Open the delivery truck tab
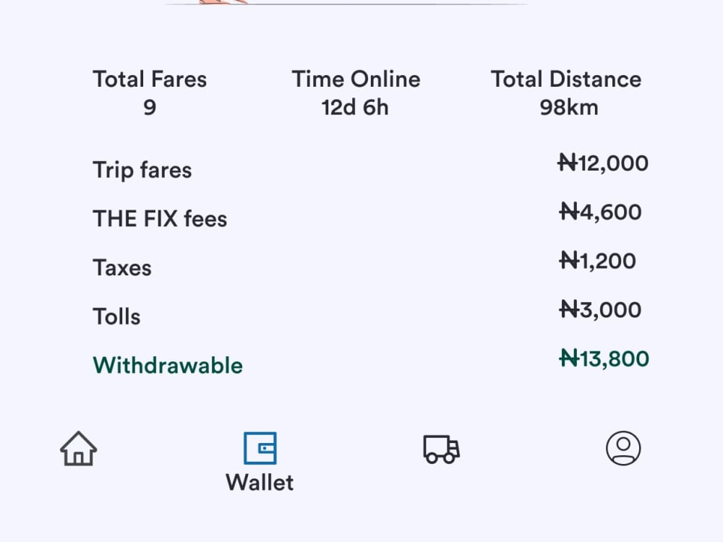 coord(441,449)
